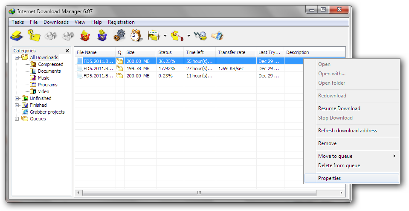Open the File menu

[x=34, y=22]
